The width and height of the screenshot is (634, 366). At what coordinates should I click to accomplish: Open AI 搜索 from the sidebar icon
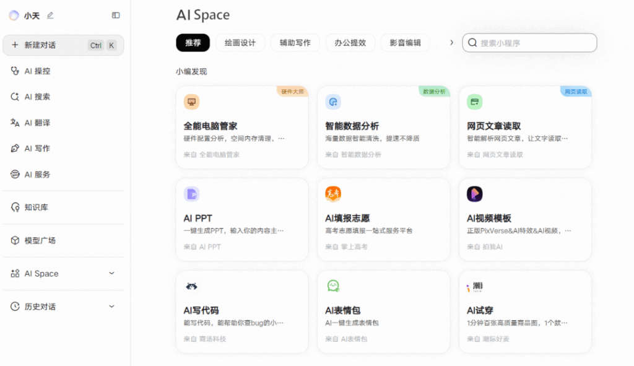coord(14,97)
